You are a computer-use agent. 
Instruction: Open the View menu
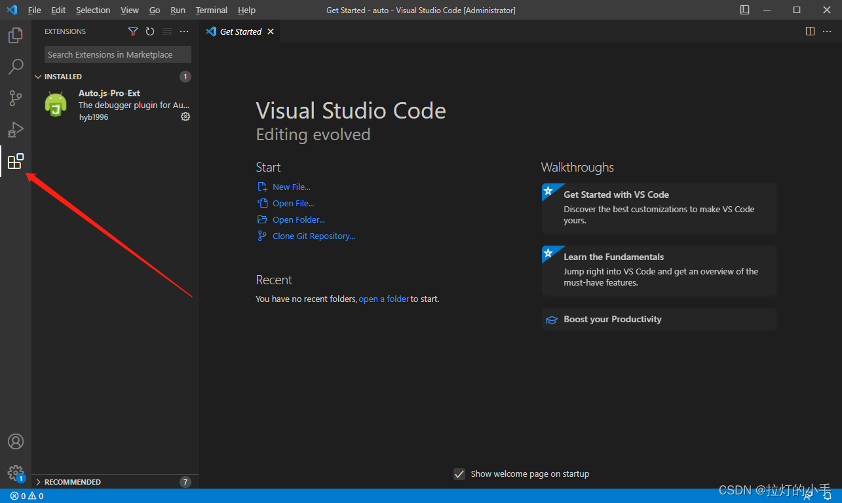tap(130, 10)
